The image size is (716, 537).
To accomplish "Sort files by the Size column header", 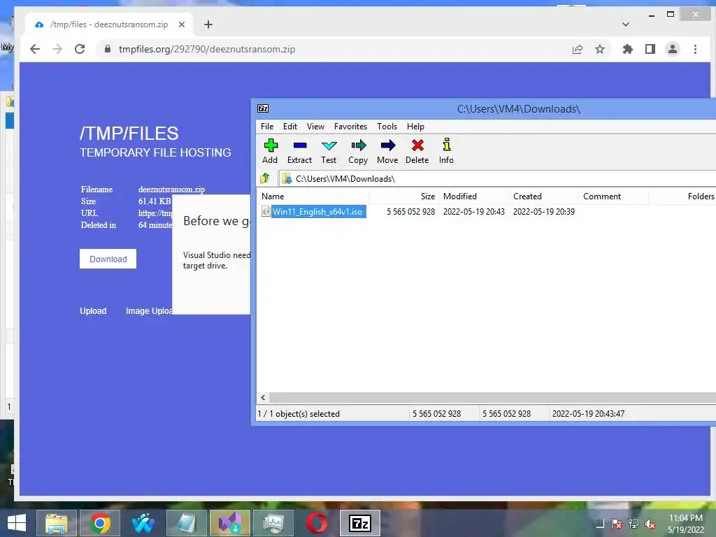I will coord(404,196).
